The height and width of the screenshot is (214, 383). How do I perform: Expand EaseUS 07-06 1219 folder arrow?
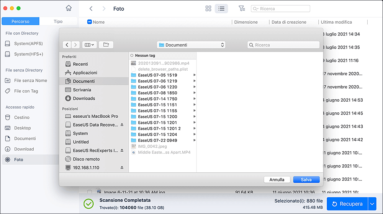pyautogui.click(x=195, y=81)
